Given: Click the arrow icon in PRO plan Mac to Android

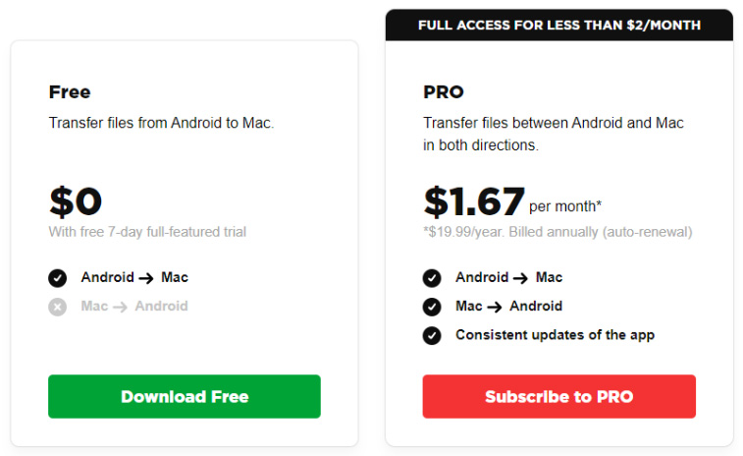Looking at the screenshot, I should (x=495, y=307).
